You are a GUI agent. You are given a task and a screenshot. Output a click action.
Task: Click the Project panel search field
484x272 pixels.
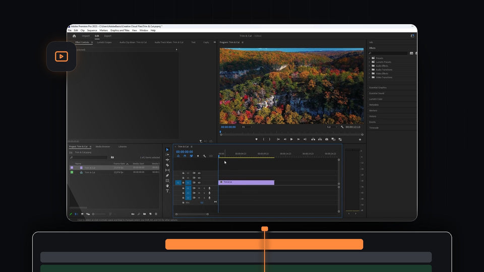[89, 158]
